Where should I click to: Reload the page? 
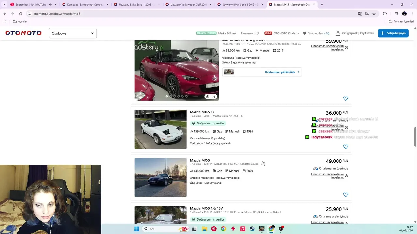point(20,14)
